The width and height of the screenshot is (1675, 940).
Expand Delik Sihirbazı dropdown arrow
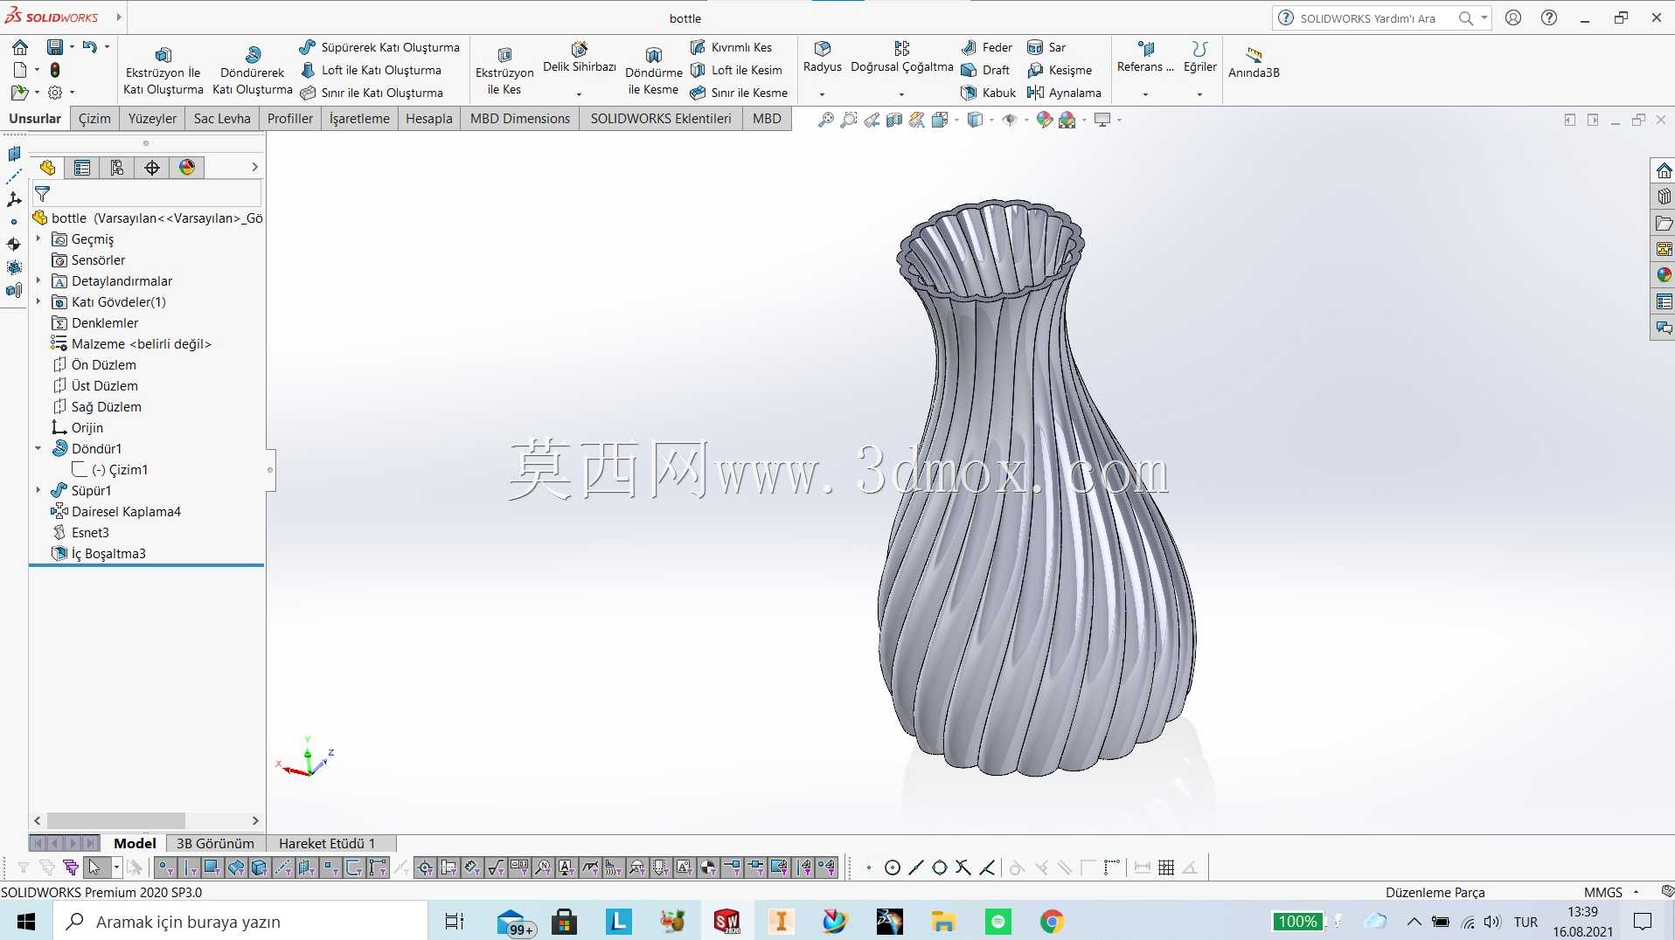tap(579, 94)
